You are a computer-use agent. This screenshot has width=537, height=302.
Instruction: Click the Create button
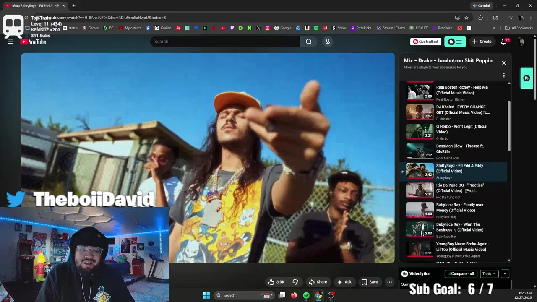(482, 42)
